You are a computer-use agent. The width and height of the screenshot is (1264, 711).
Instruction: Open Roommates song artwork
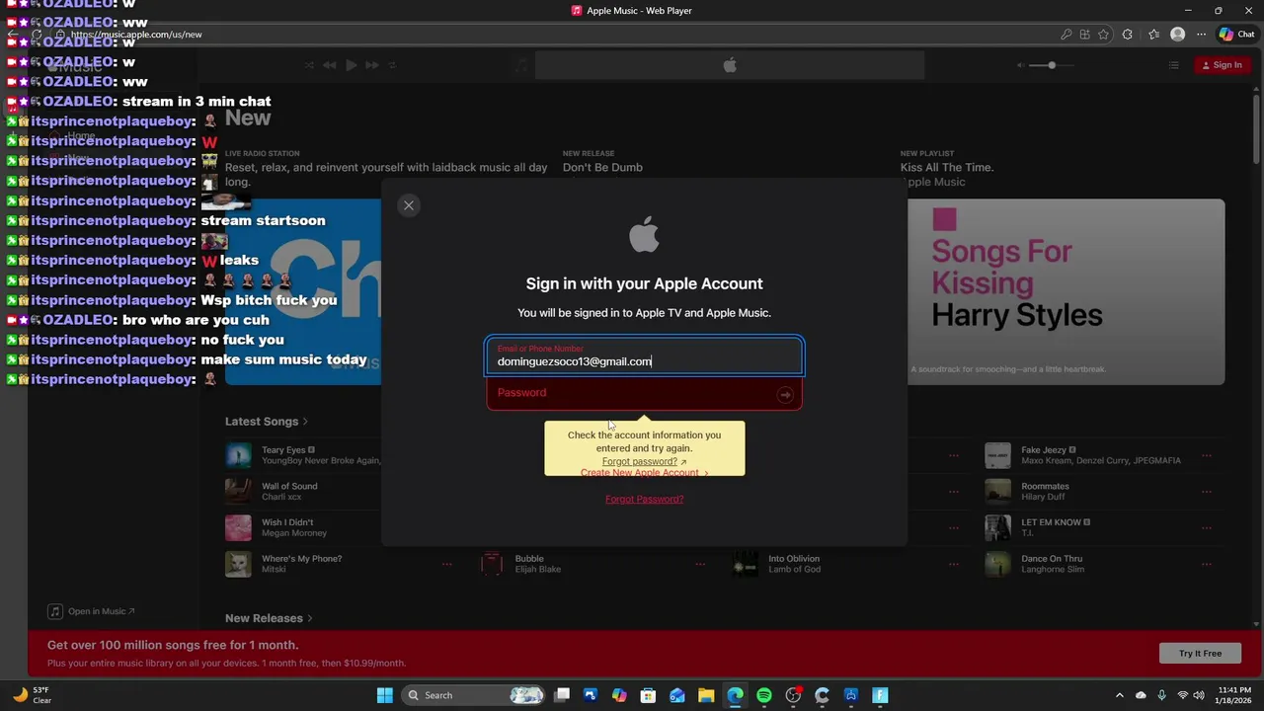[x=998, y=492]
